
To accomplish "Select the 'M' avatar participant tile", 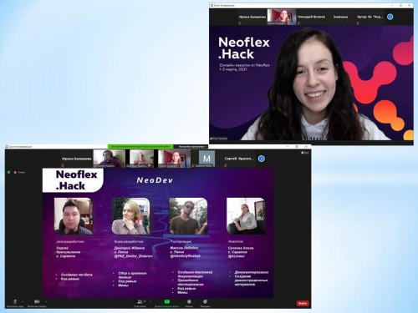I will click(206, 159).
